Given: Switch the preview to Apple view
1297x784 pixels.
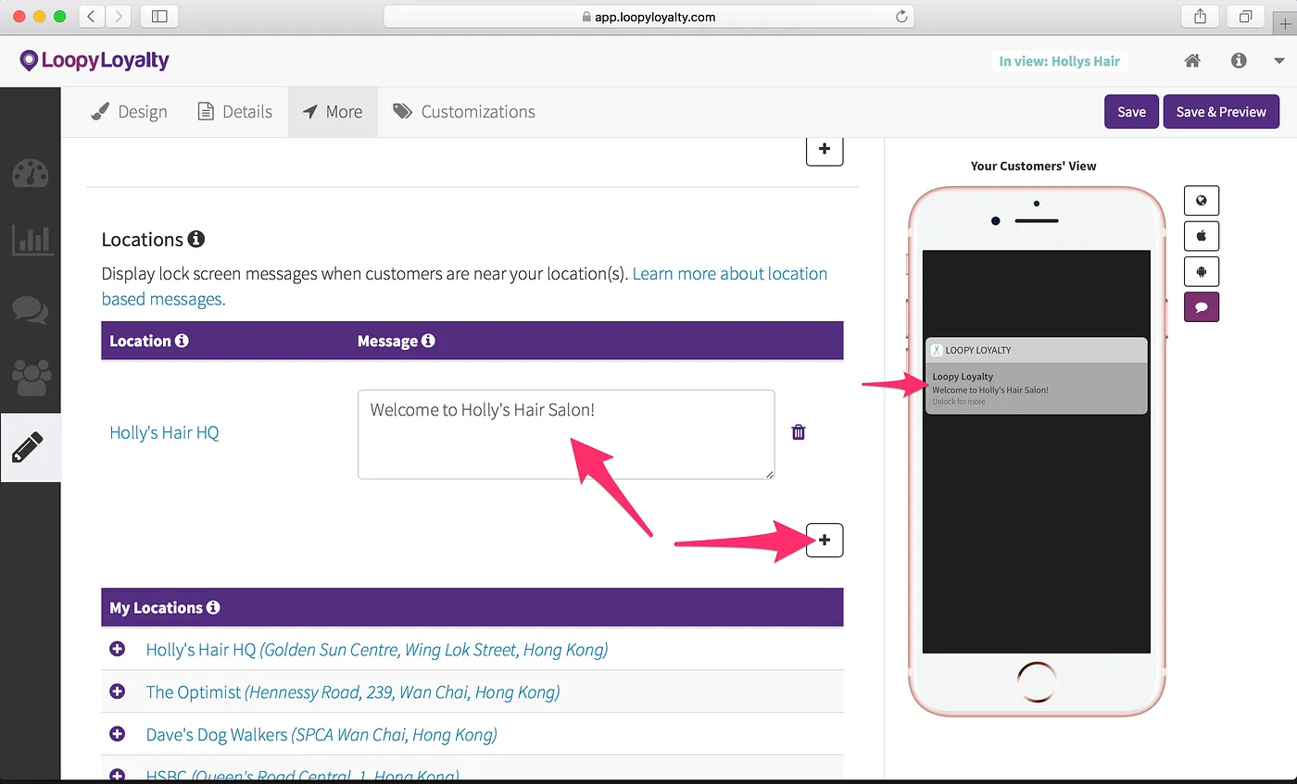Looking at the screenshot, I should point(1202,236).
